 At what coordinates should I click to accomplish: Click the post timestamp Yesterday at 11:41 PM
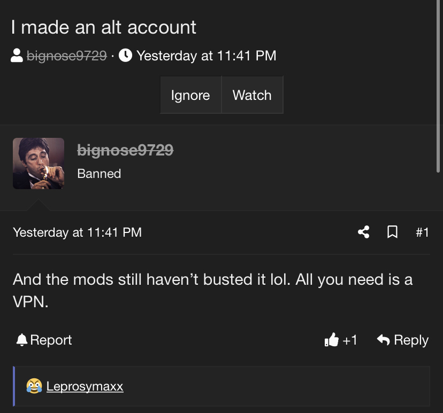(78, 232)
